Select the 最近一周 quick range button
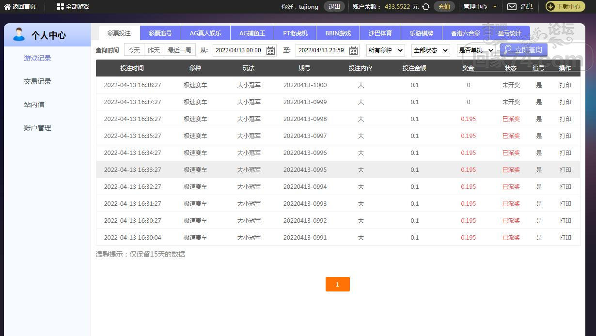This screenshot has height=336, width=596. (180, 50)
